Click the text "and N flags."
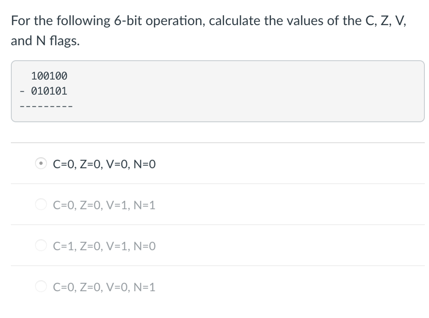 [45, 41]
